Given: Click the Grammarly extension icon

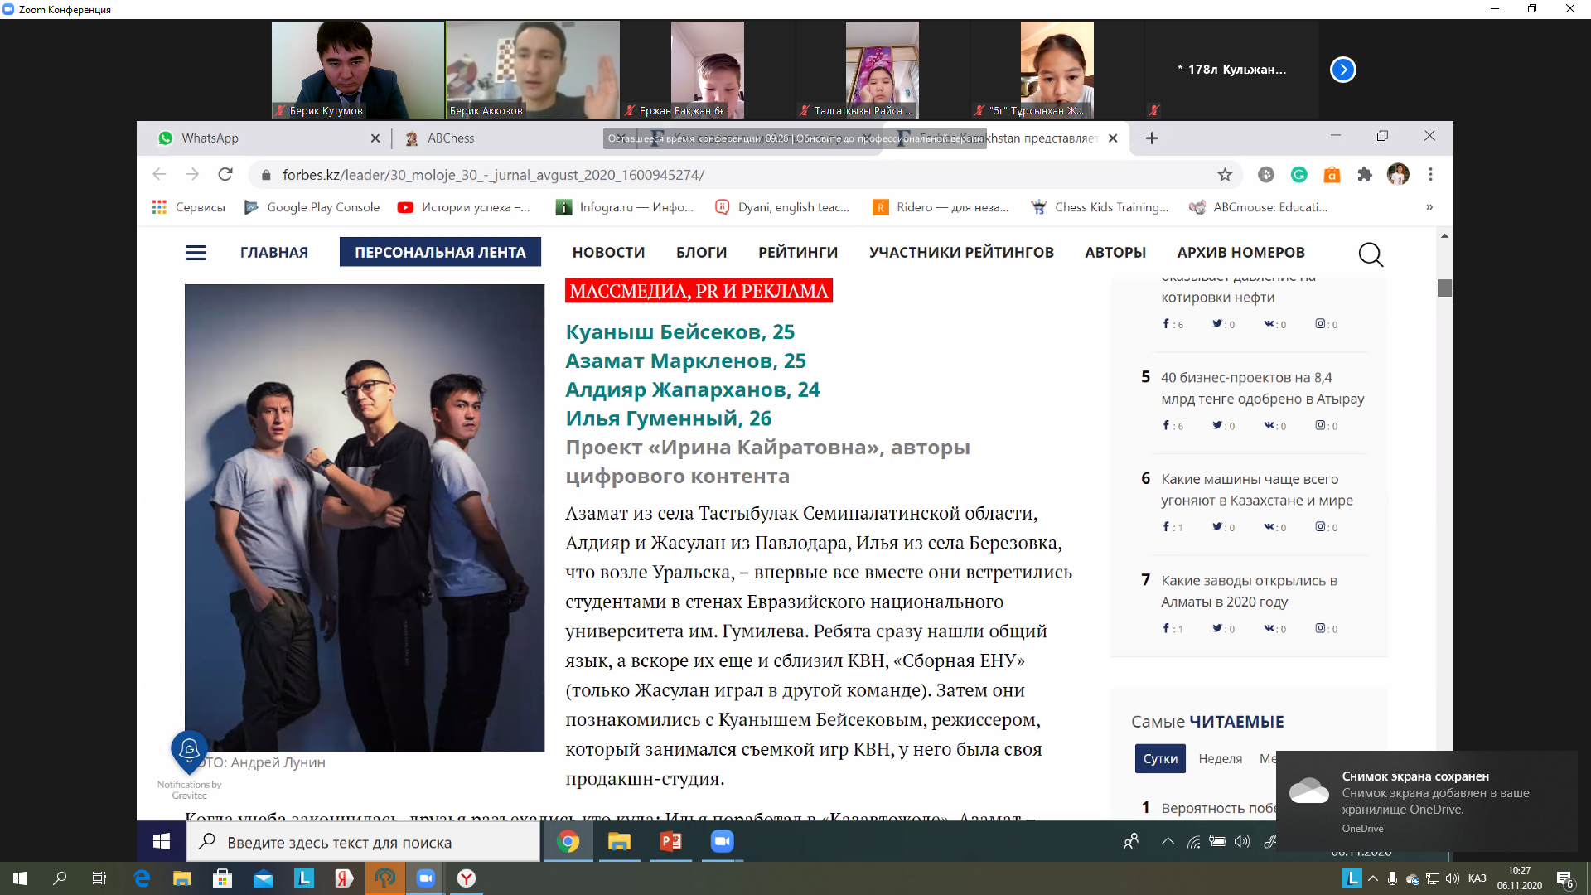Looking at the screenshot, I should coord(1298,175).
